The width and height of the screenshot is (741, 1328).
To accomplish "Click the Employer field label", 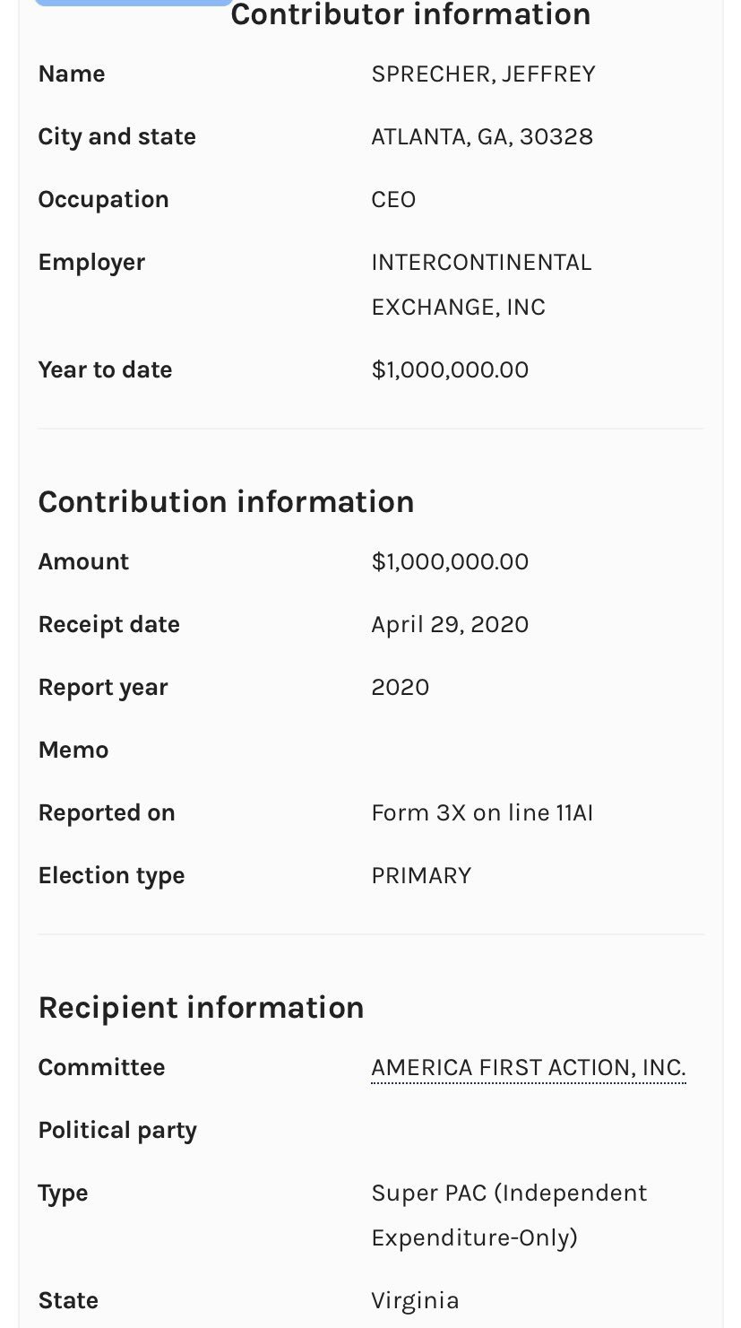I will tap(91, 263).
